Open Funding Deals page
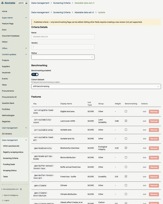This screenshot has height=204, width=163. 9,164
